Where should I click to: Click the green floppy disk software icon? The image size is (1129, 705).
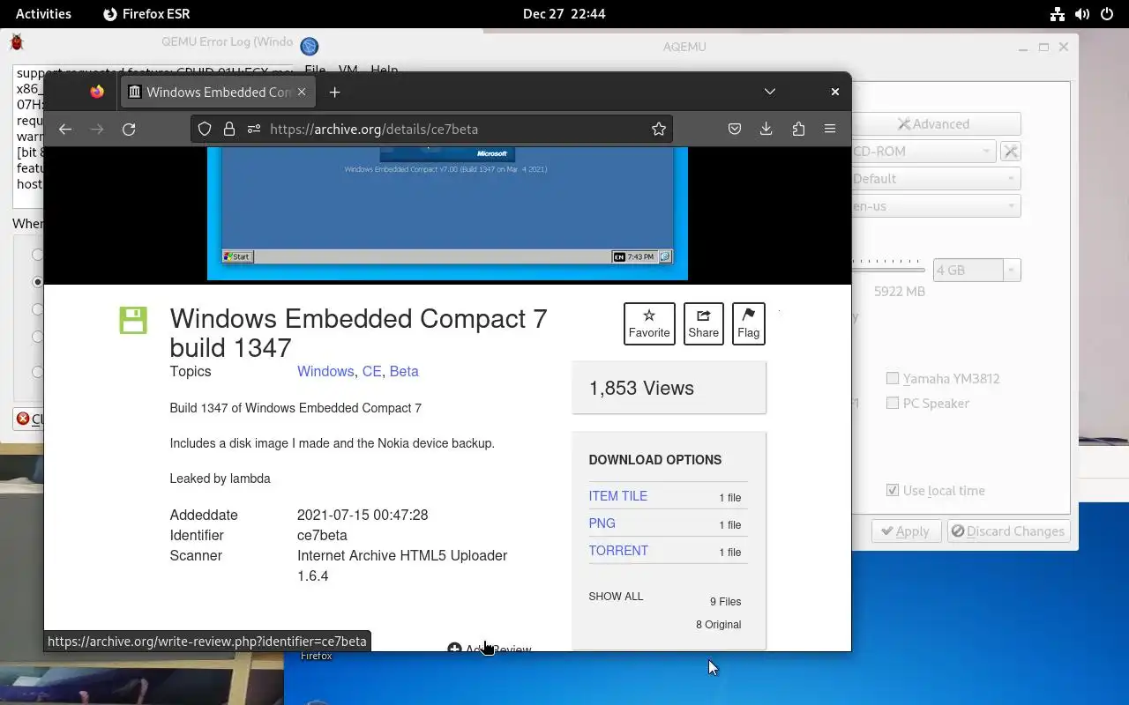133,321
